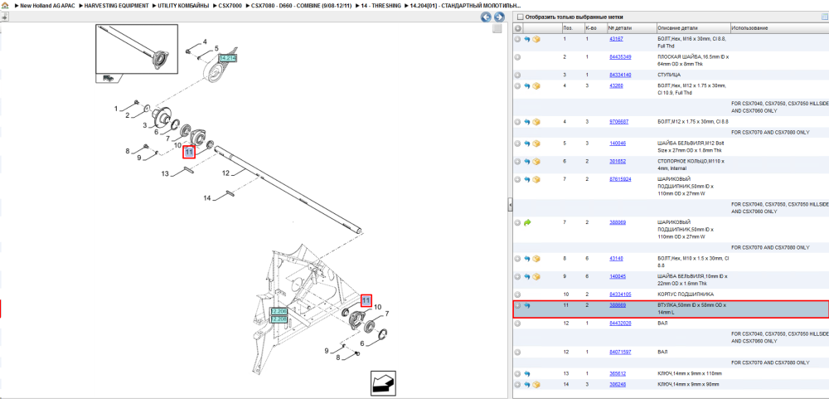The height and width of the screenshot is (399, 829).
Task: Expand the arrow before '14 - THRESHING' breadcrumb
Action: click(x=356, y=5)
